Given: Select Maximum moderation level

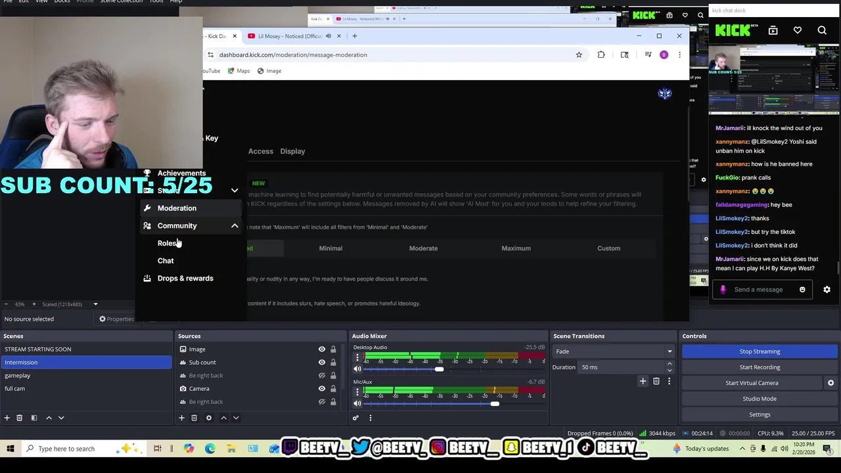Looking at the screenshot, I should (516, 248).
